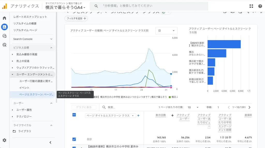Image resolution: width=265 pixels, height=148 pixels.
Task: Click the 横浜駅で横浜みやげ bar label
Action: (197, 62)
